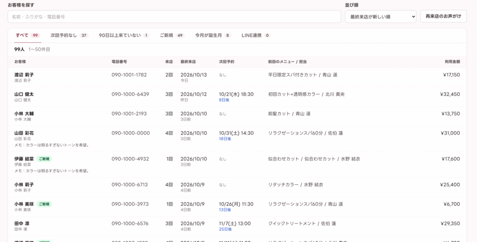Click phone number 090-1000-4932
Image resolution: width=477 pixels, height=242 pixels.
click(x=130, y=159)
